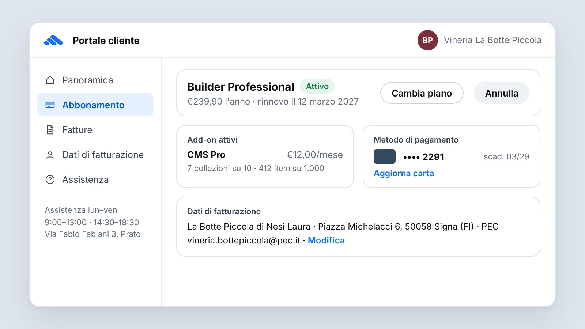Open the Panoramica section
This screenshot has width=585, height=329.
pos(95,80)
